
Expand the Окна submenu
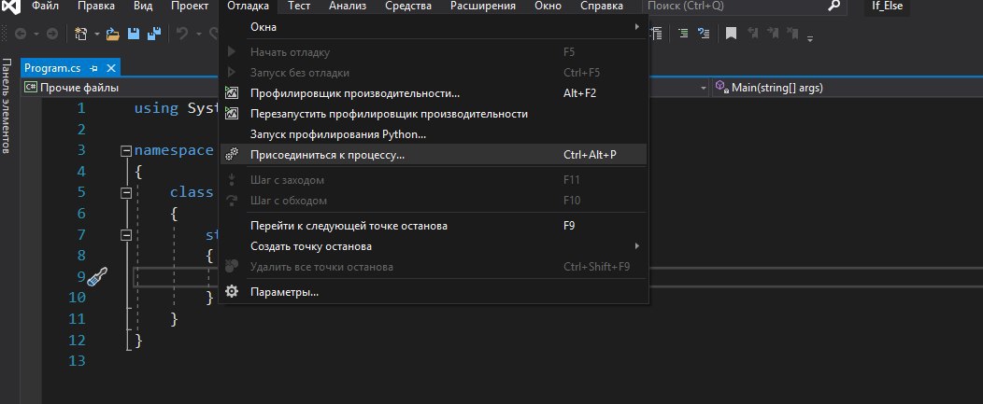[434, 27]
